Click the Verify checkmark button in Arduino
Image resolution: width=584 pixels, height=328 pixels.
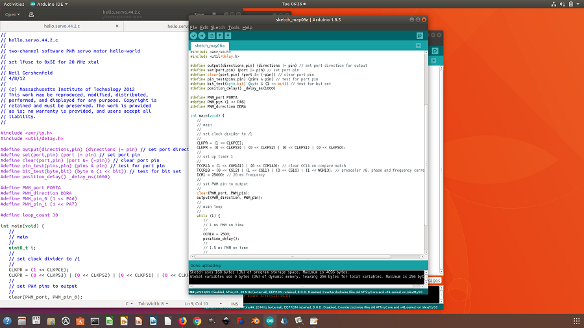[x=193, y=36]
